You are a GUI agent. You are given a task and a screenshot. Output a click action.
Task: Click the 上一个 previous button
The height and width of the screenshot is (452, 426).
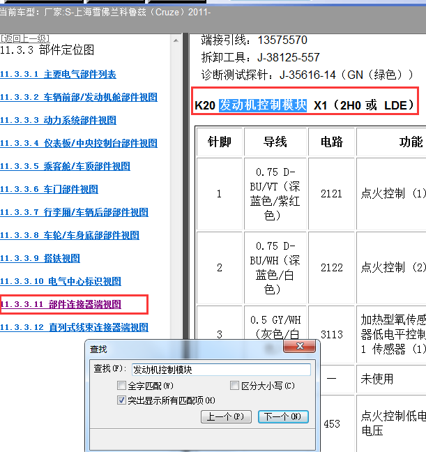click(226, 417)
